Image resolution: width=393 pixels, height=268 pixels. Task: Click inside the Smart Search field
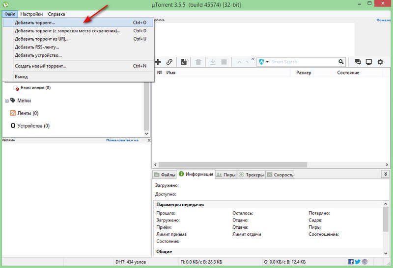302,62
